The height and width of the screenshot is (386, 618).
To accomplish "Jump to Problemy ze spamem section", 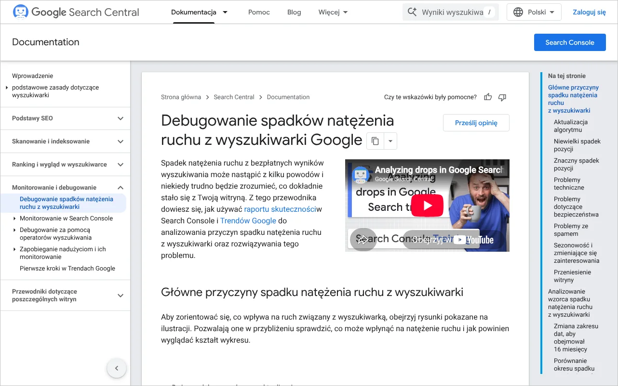I will (571, 230).
